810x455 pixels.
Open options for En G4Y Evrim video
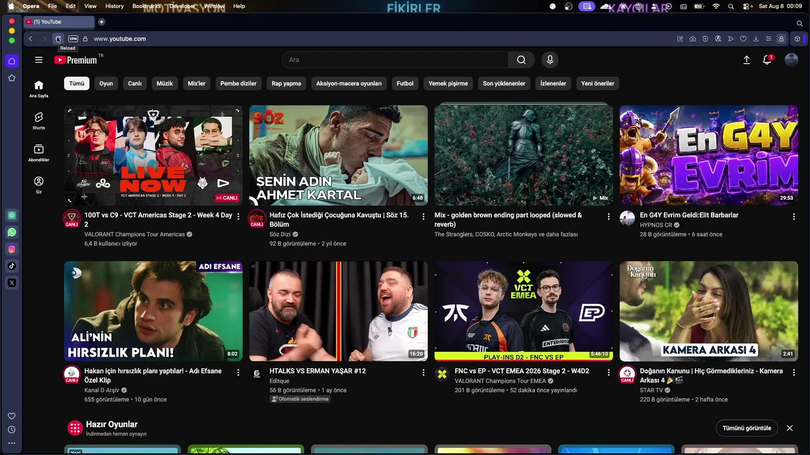click(x=794, y=217)
